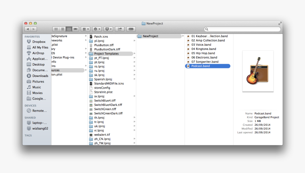Screen dimensions: 305x173
Task: Open All My Files in the sidebar
Action: coord(38,48)
